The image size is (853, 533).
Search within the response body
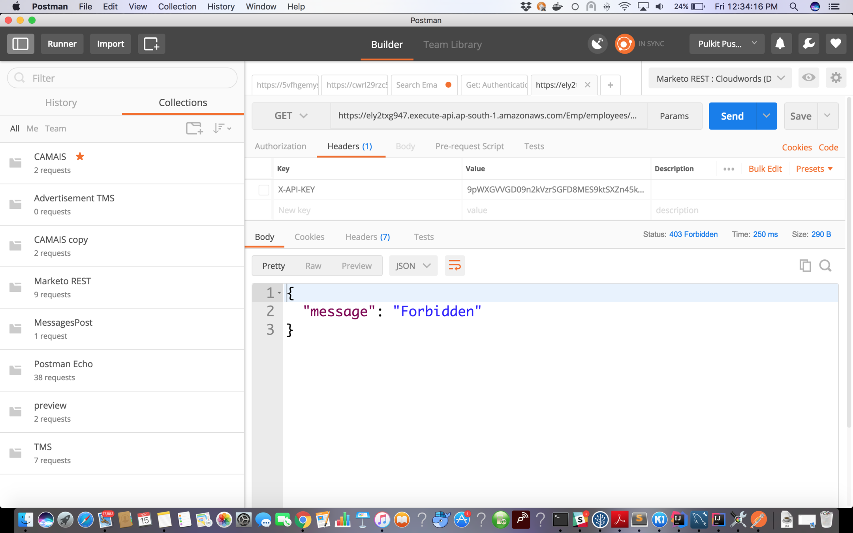[x=825, y=266]
